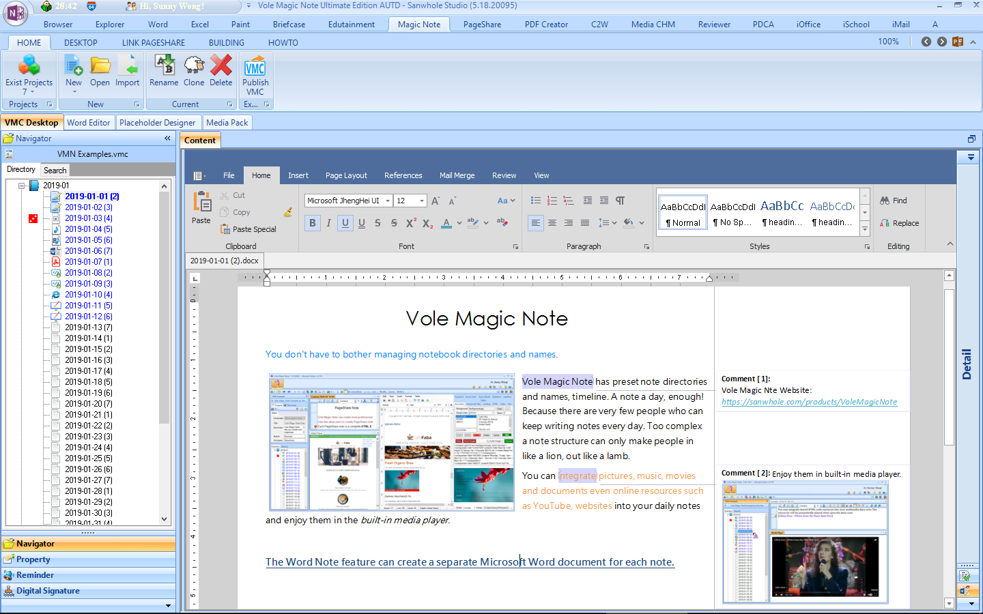This screenshot has height=614, width=983.
Task: Click the OneNote-style application logo
Action: [15, 13]
